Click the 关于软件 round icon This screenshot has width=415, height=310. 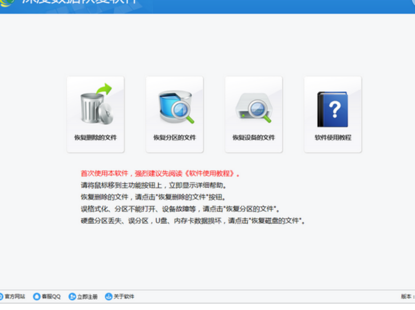click(x=108, y=297)
